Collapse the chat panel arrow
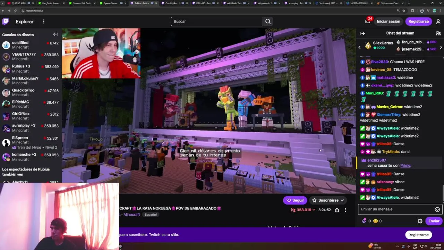This screenshot has width=444, height=250. coord(362,33)
